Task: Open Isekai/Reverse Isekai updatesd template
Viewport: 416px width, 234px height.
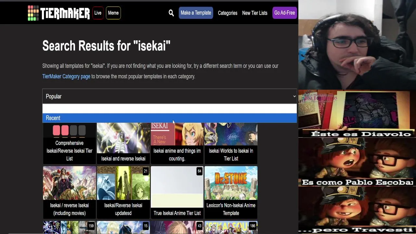Action: coord(123,192)
